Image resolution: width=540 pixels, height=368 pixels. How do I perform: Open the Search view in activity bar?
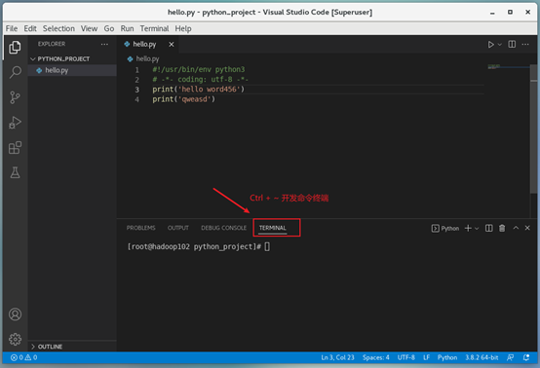(15, 72)
